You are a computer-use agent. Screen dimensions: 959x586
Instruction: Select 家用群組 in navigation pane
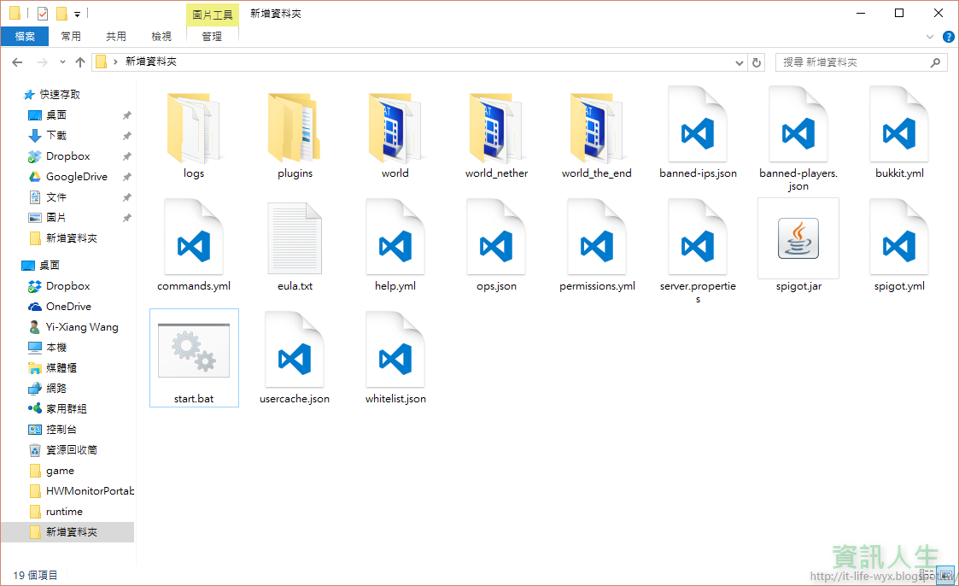66,408
